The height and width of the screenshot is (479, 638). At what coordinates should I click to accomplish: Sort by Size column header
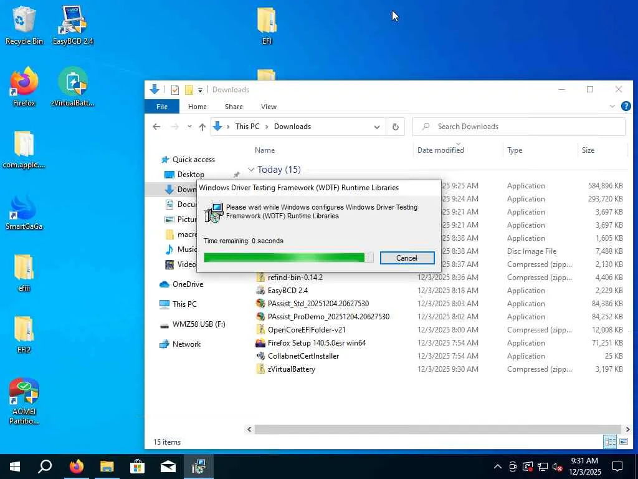[x=588, y=150]
